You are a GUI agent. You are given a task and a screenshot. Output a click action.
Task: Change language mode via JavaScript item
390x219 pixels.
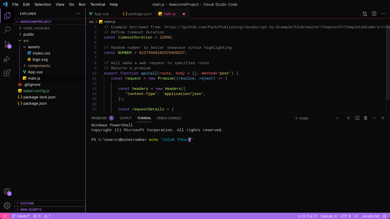tap(371, 216)
